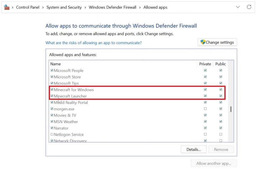
Task: Open the address bar history dropdown
Action: 238,7
